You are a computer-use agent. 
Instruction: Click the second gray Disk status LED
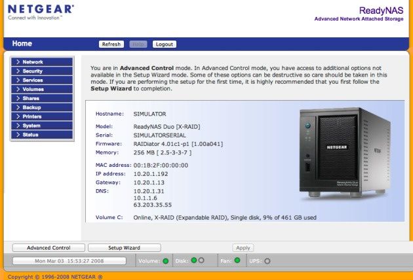tap(201, 260)
